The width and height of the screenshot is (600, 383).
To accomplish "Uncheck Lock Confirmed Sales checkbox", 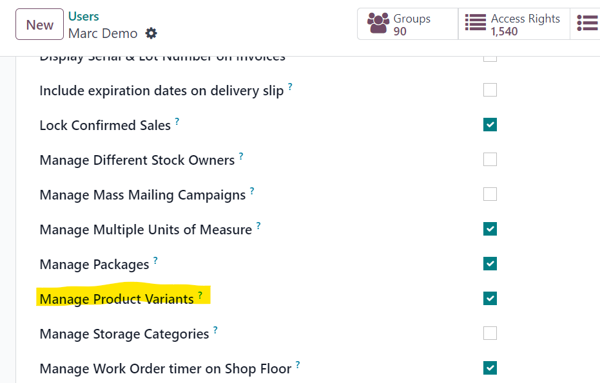I will pyautogui.click(x=490, y=125).
